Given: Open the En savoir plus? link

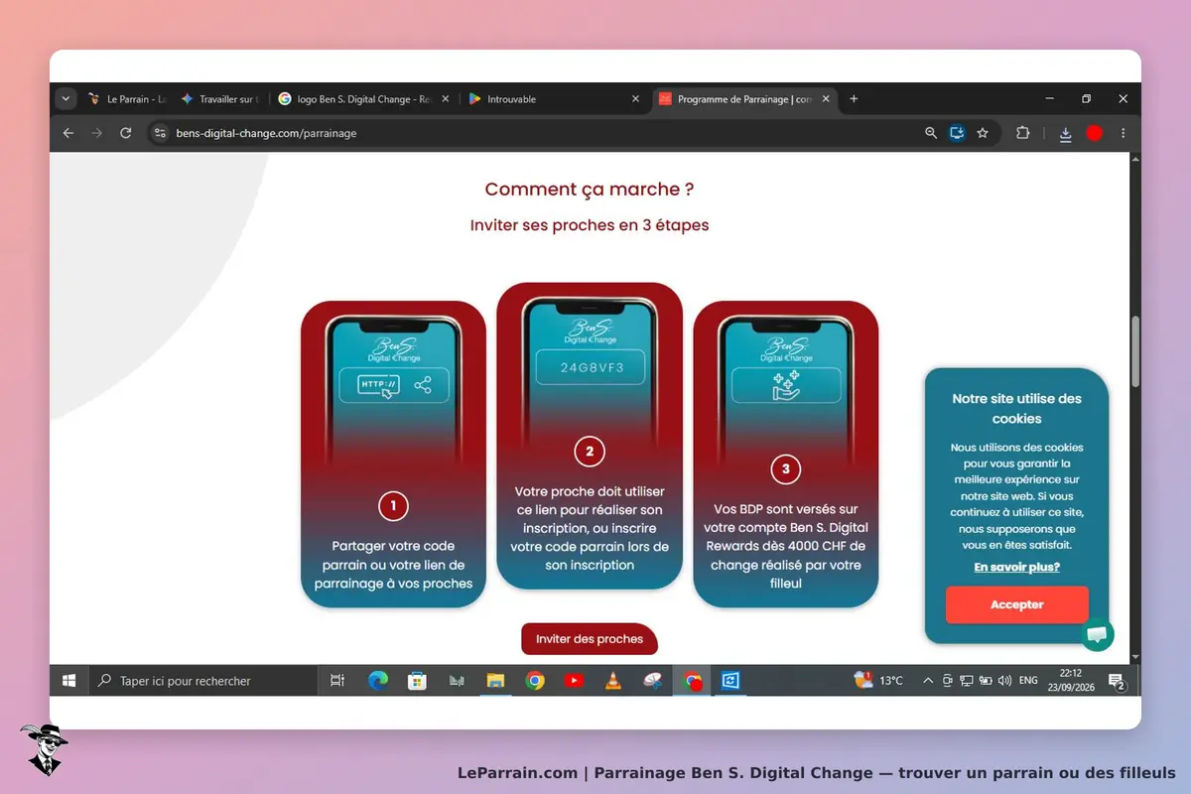Looking at the screenshot, I should pyautogui.click(x=1016, y=568).
